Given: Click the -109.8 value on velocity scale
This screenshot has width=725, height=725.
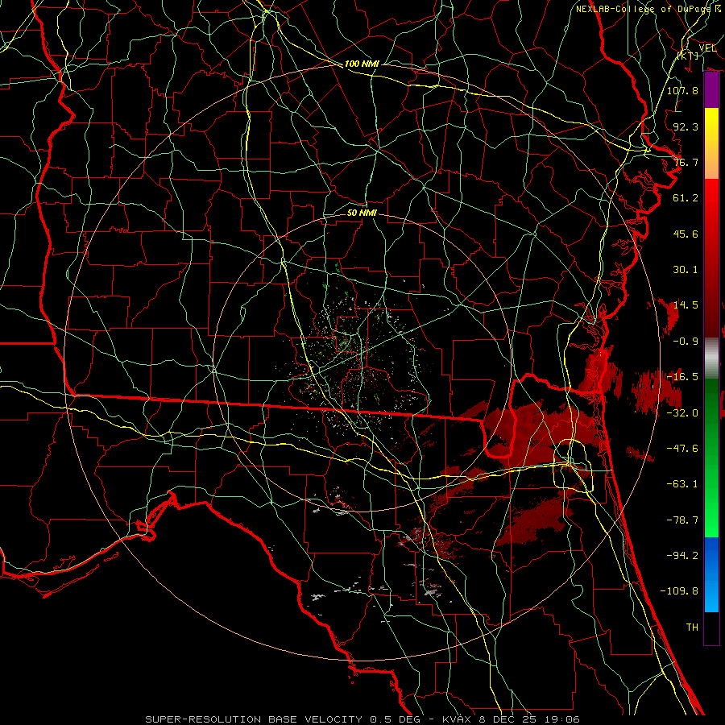Looking at the screenshot, I should [x=679, y=591].
